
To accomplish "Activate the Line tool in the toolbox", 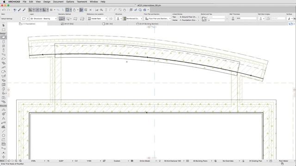I will tap(3, 131).
